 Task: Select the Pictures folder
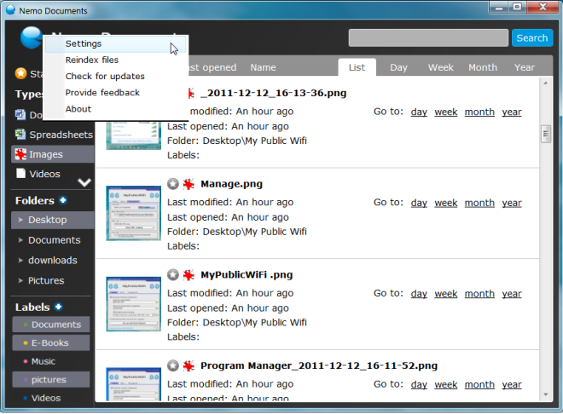point(46,280)
